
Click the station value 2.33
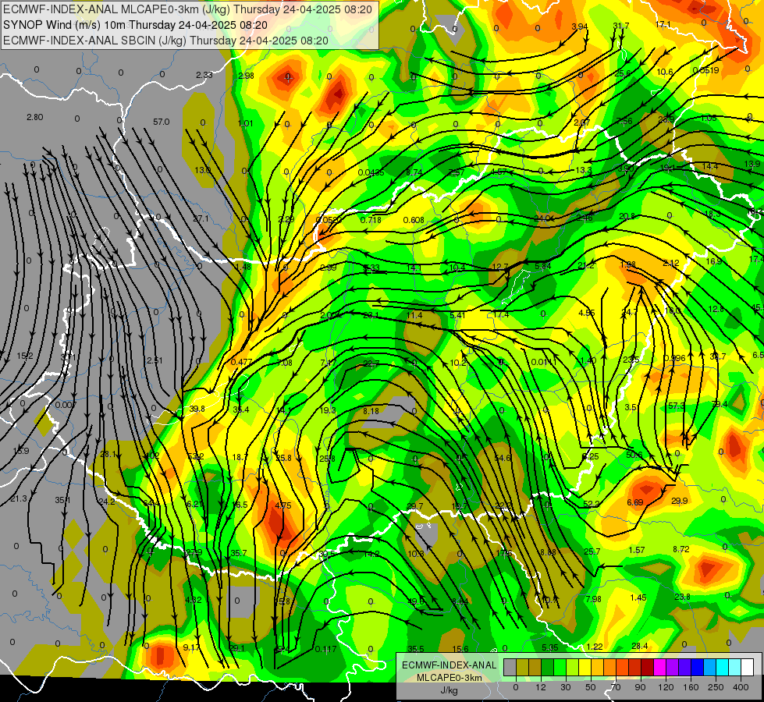point(204,75)
